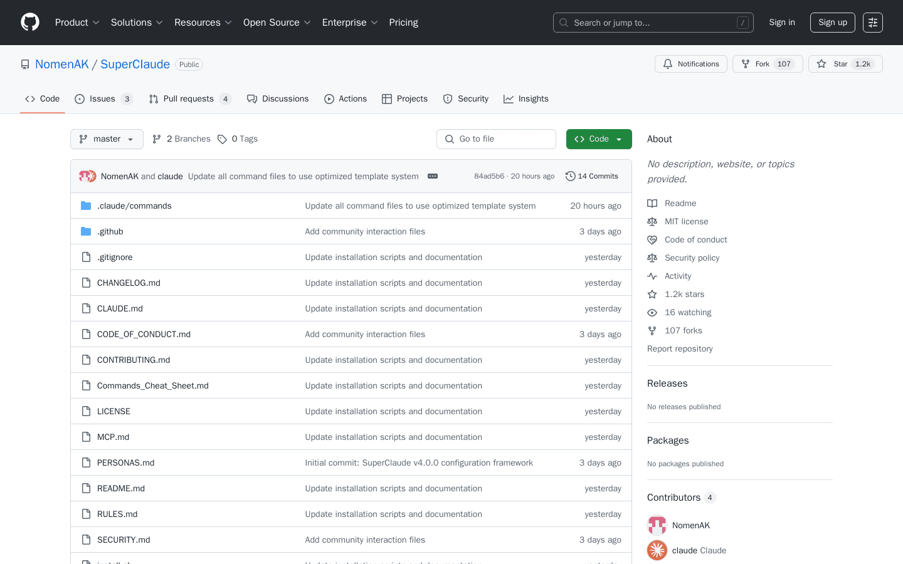
Task: Click the repository book icon beside NomenAK
Action: coord(25,64)
